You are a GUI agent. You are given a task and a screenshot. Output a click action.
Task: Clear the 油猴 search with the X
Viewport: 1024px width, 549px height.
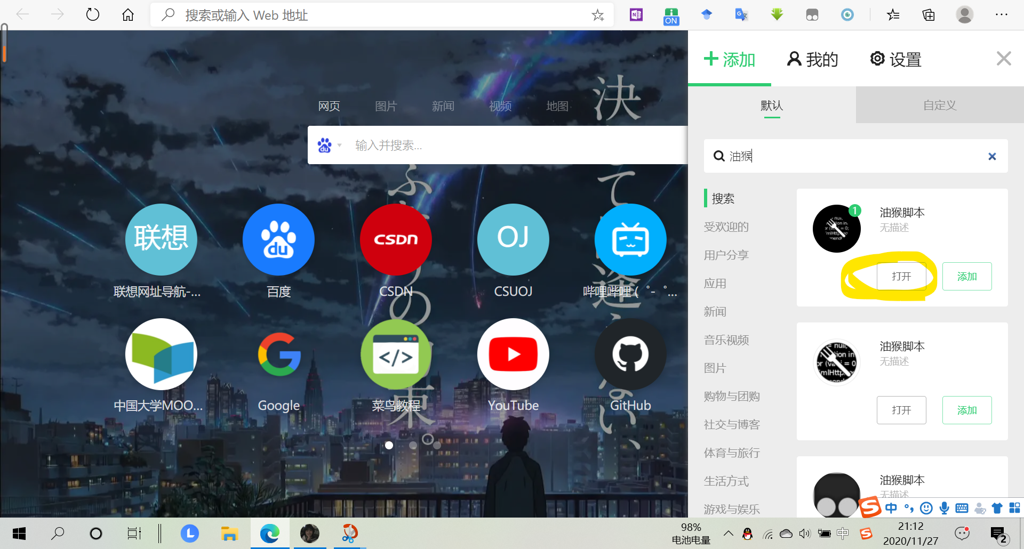(x=992, y=156)
